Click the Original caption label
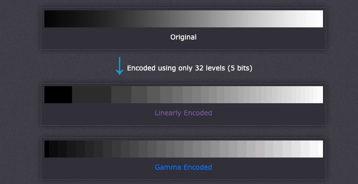 point(183,37)
